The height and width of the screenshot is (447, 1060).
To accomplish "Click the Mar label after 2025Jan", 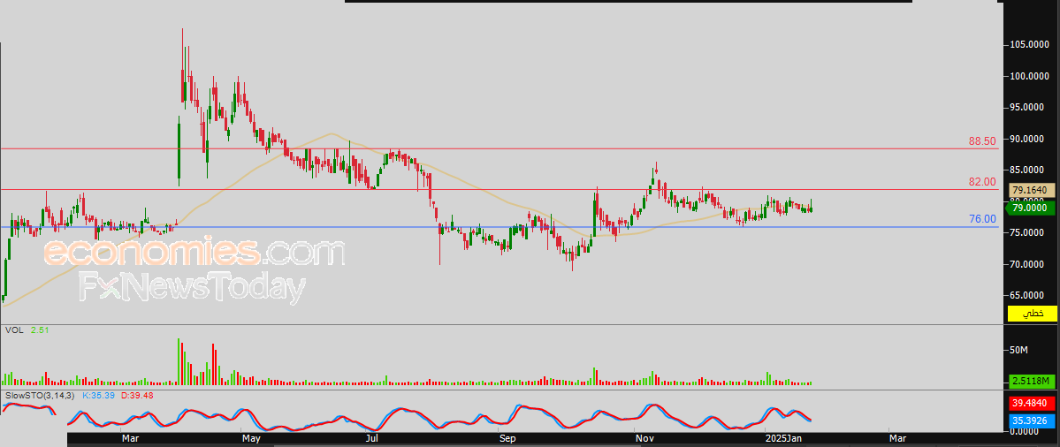I will 897,439.
